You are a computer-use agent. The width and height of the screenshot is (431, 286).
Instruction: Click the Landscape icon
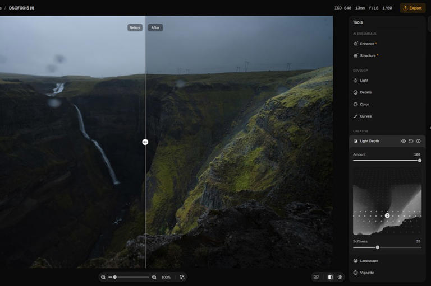(x=355, y=261)
